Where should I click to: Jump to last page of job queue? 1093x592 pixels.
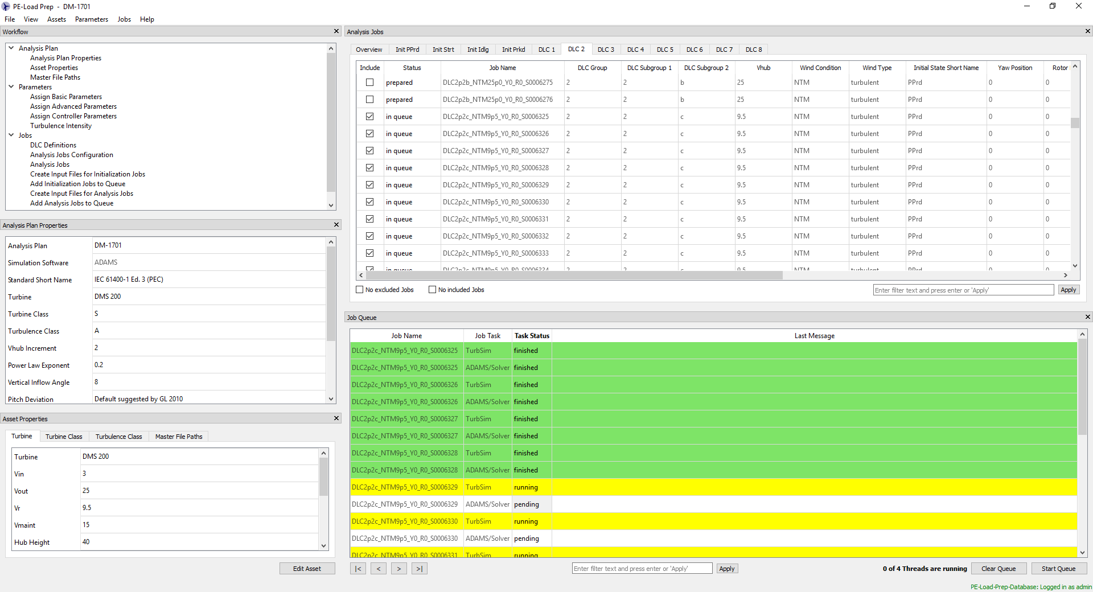tap(420, 569)
